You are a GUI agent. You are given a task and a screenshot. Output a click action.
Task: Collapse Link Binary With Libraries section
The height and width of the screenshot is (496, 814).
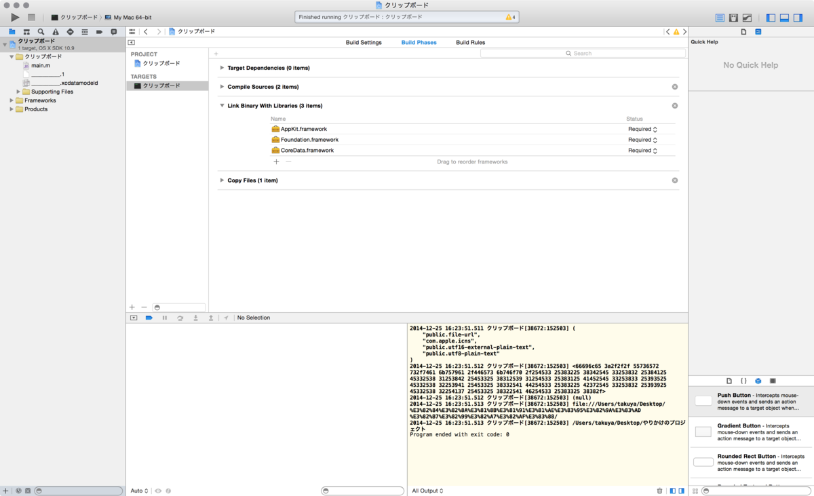click(x=222, y=106)
